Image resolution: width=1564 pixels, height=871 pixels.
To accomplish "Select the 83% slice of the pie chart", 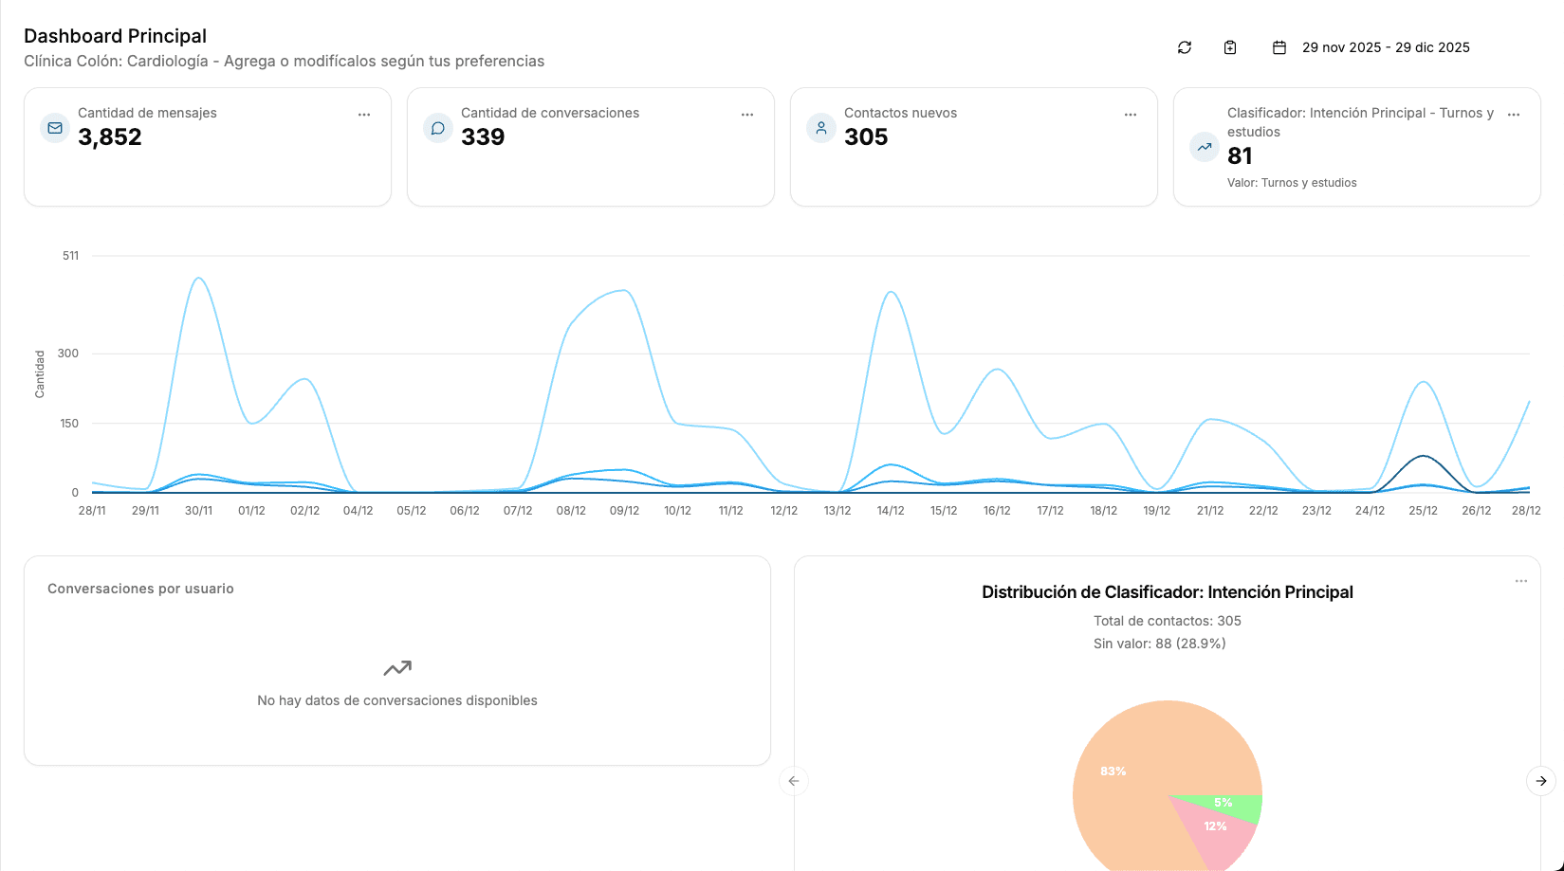I will (1114, 771).
